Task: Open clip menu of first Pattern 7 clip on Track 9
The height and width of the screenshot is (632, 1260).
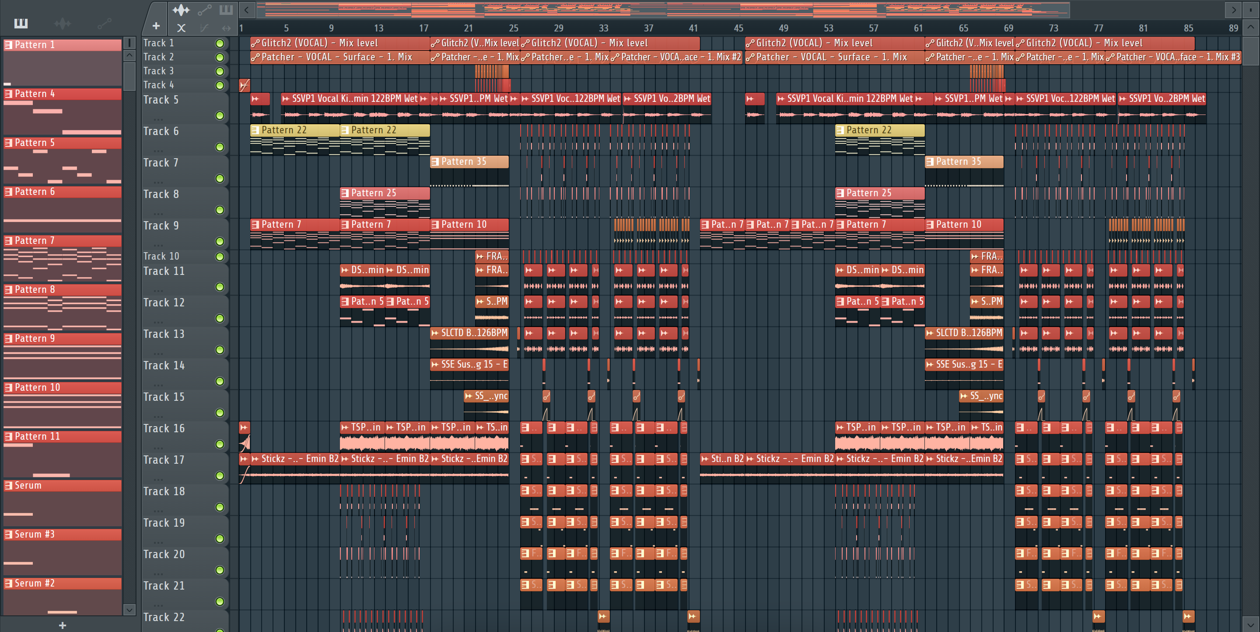Action: pyautogui.click(x=255, y=225)
